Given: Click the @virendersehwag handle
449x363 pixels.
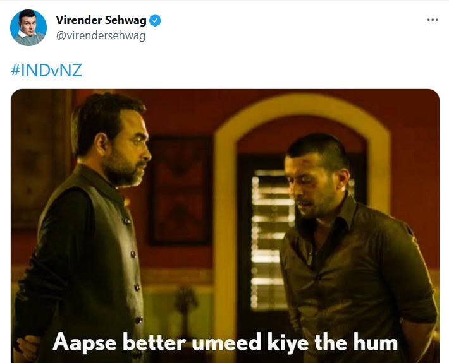Looking at the screenshot, I should tap(101, 36).
